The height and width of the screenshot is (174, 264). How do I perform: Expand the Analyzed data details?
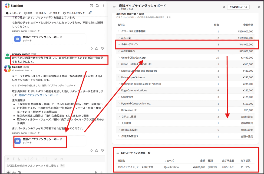[22, 71]
